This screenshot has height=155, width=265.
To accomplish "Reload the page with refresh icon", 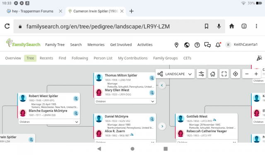I will (7, 26).
